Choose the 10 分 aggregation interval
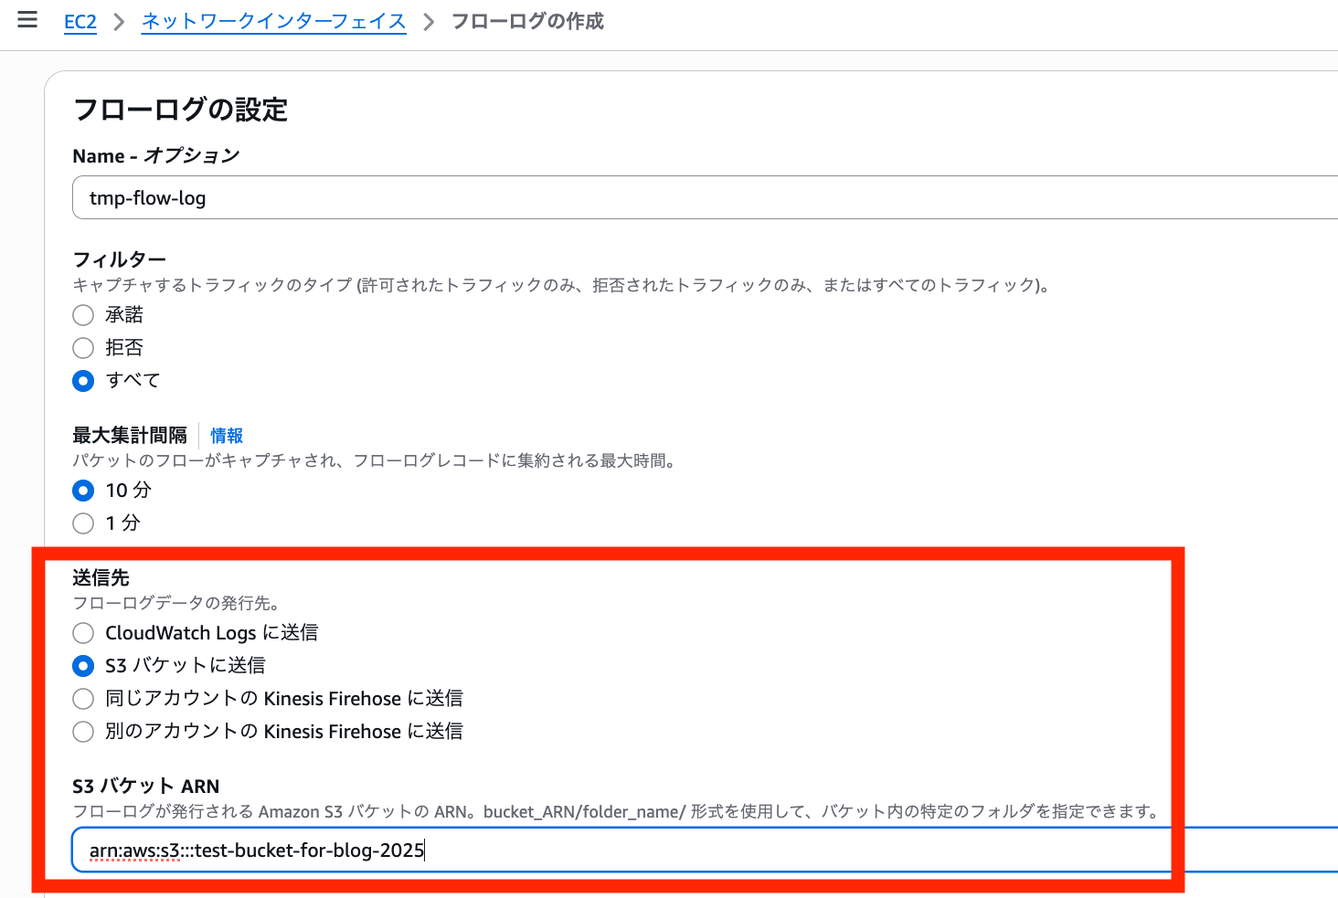Screen dimensions: 1338x898 83,491
